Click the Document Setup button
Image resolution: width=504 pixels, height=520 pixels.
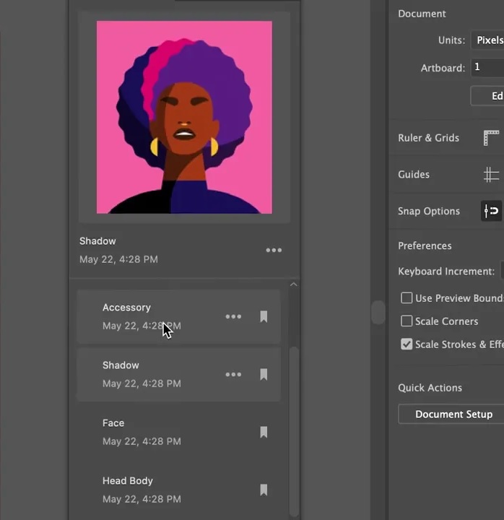pyautogui.click(x=453, y=415)
